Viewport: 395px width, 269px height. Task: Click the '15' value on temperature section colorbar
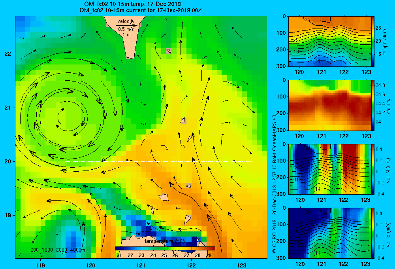(378, 54)
